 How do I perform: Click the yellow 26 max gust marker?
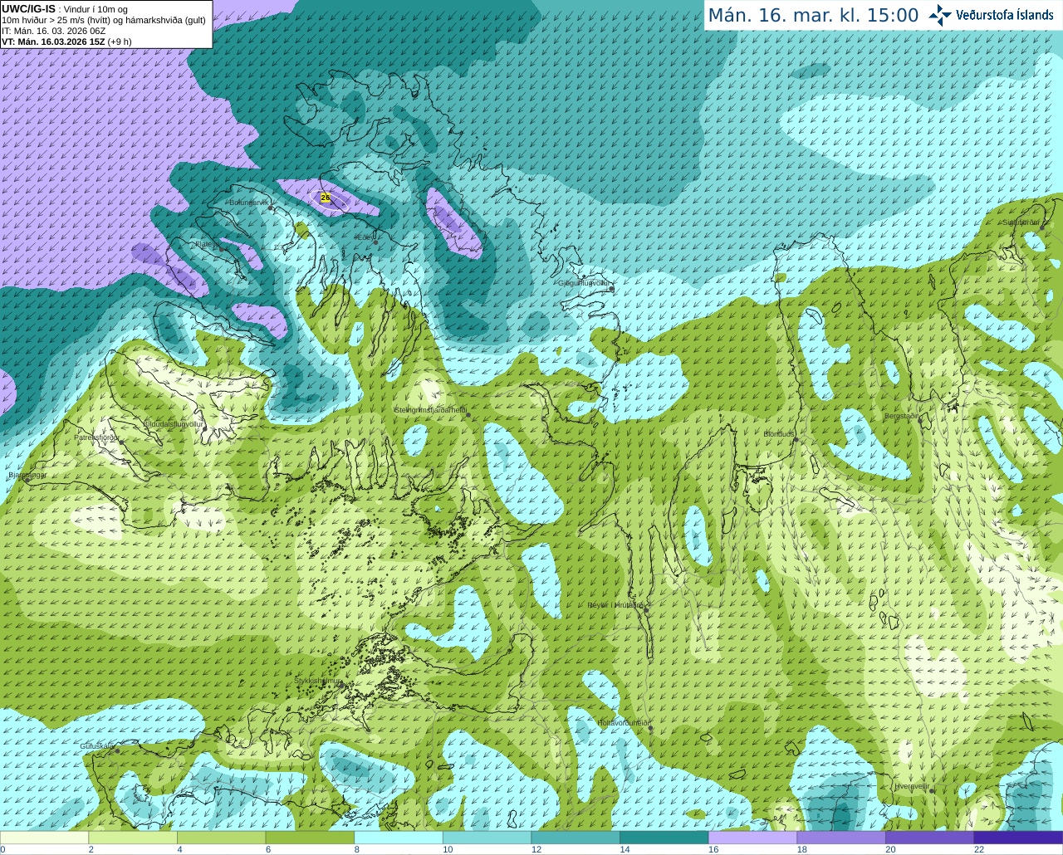[326, 198]
